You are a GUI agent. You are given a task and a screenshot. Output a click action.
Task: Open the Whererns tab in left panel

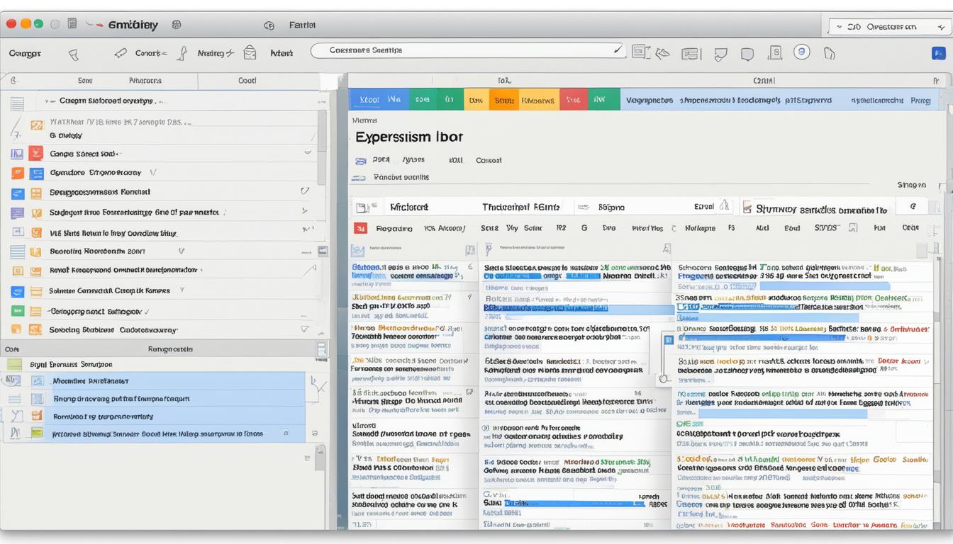[145, 81]
